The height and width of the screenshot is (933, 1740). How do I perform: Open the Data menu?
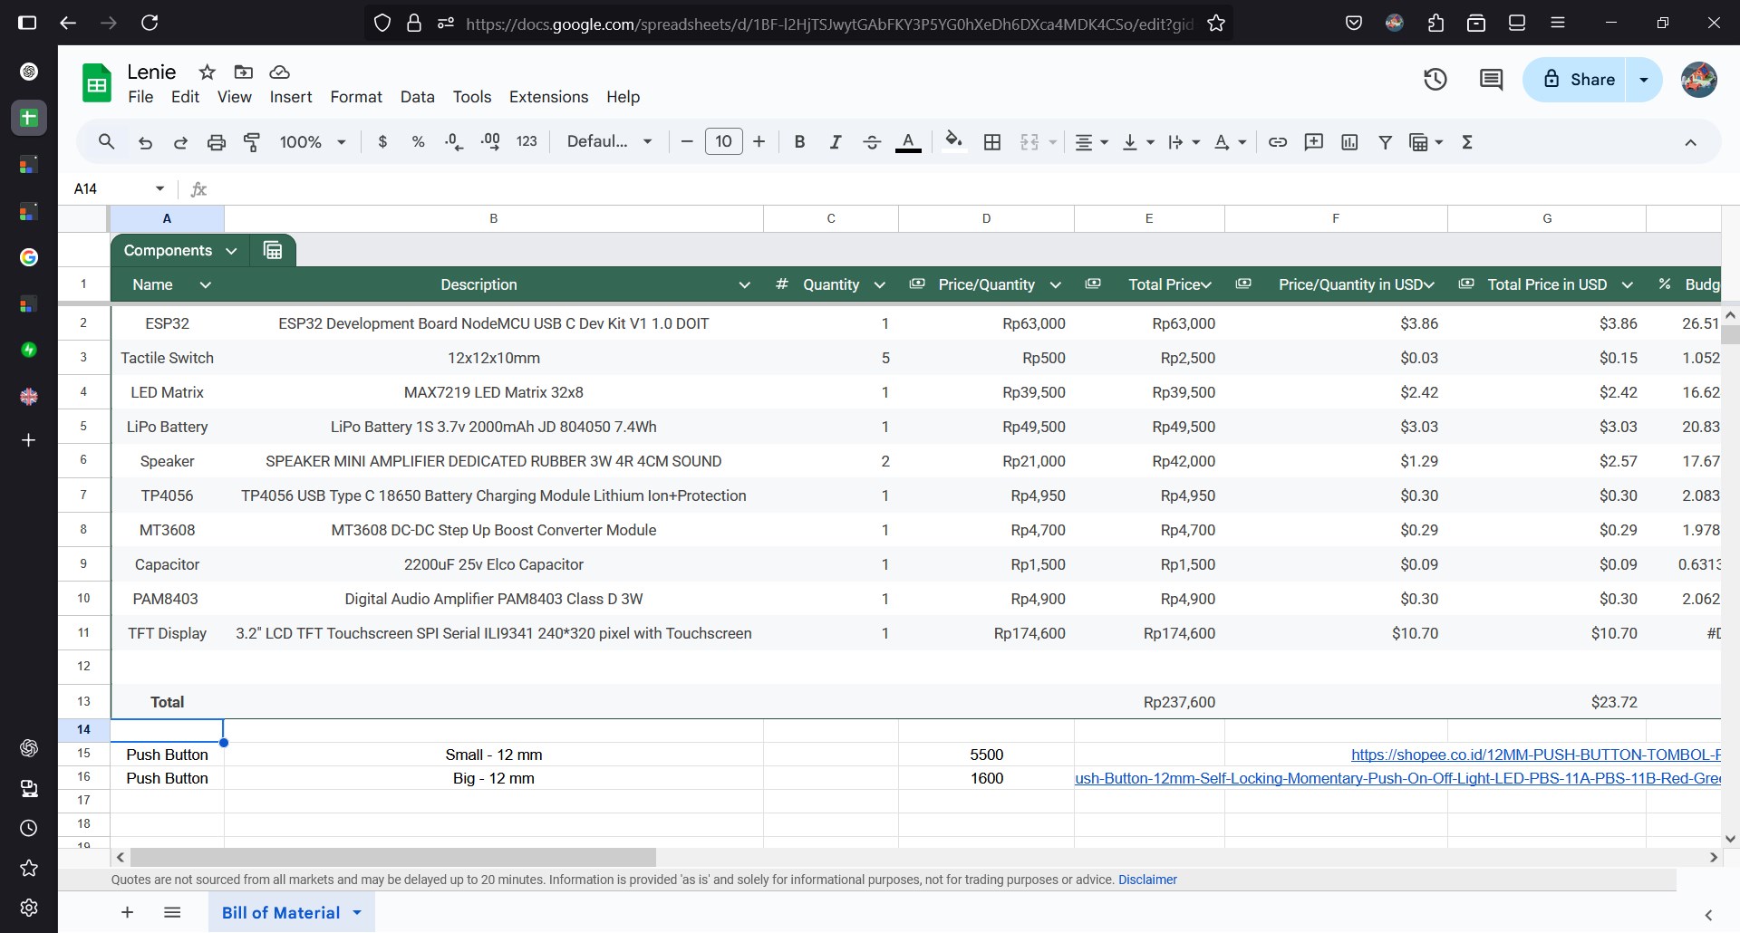pyautogui.click(x=418, y=97)
